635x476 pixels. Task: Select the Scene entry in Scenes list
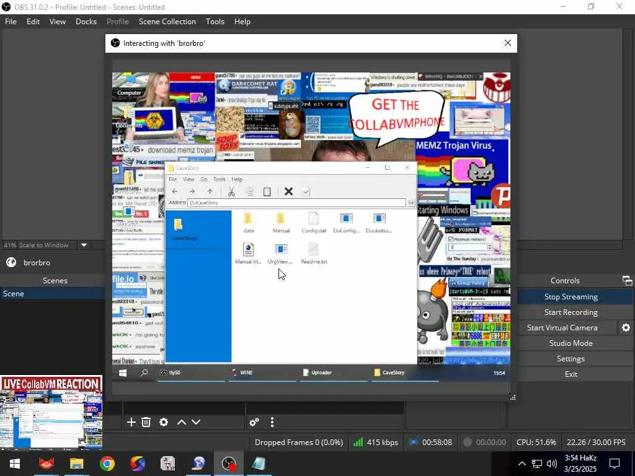click(53, 293)
